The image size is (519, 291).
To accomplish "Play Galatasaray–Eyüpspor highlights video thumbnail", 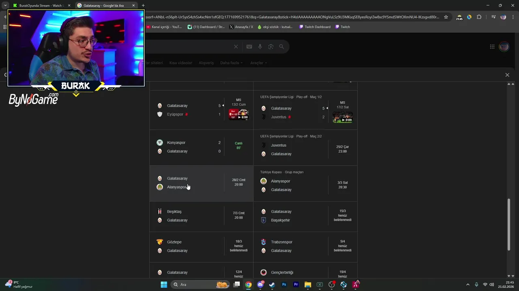I will pyautogui.click(x=238, y=114).
